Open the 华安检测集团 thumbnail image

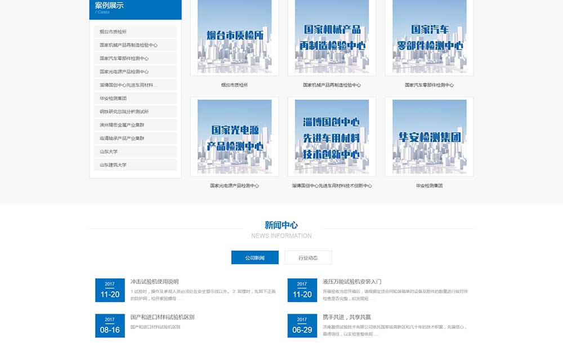pyautogui.click(x=429, y=137)
